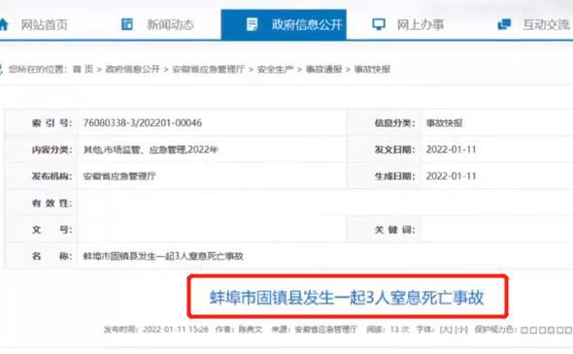Click the news icon beside 新闻动态
573x354 pixels.
pyautogui.click(x=127, y=24)
